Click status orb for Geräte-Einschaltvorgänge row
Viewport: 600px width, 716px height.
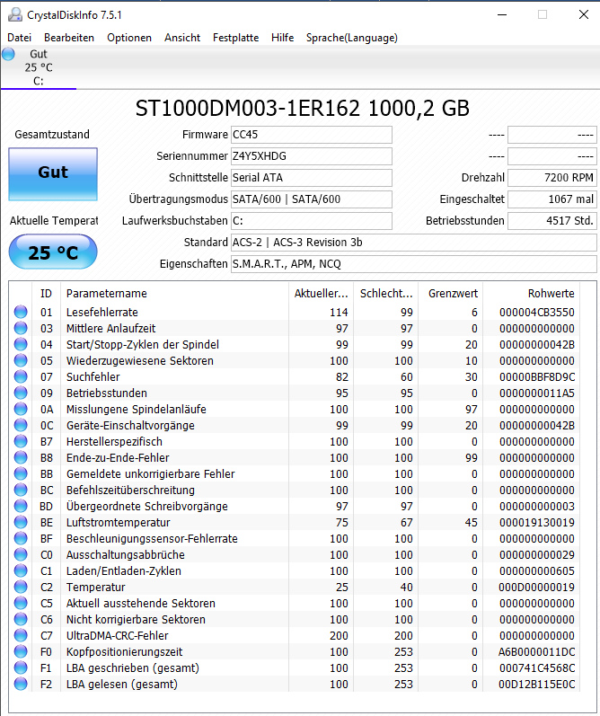click(x=21, y=425)
